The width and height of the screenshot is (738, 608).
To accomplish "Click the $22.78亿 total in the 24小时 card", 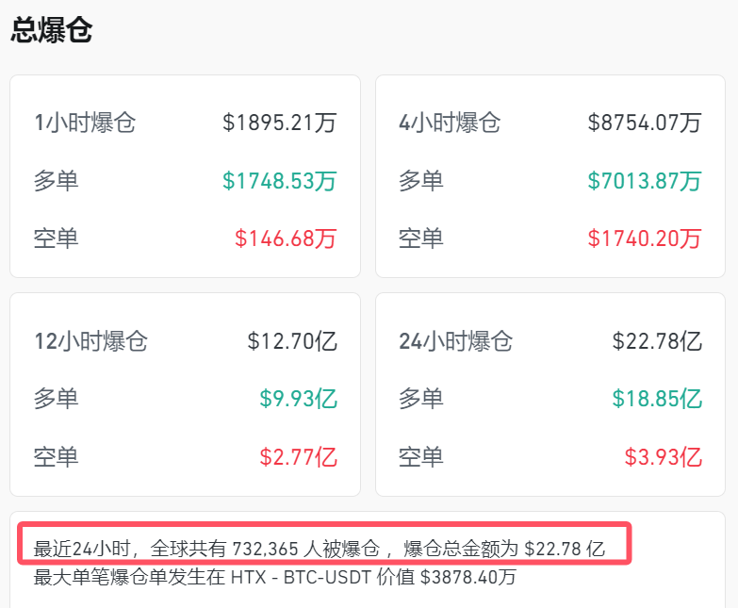I will click(x=657, y=341).
